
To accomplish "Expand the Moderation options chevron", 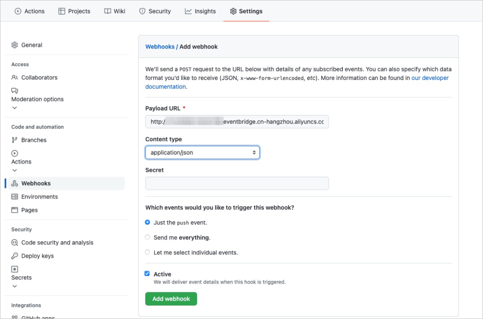I will tap(15, 108).
